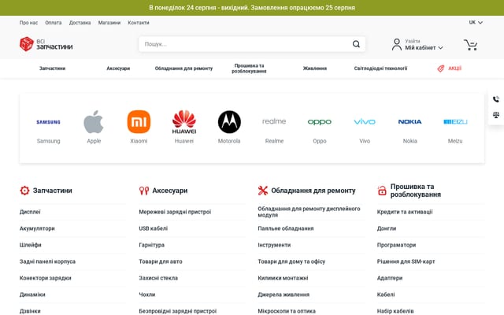
Task: Open Світлодіодні технології navigation item
Action: (x=380, y=69)
